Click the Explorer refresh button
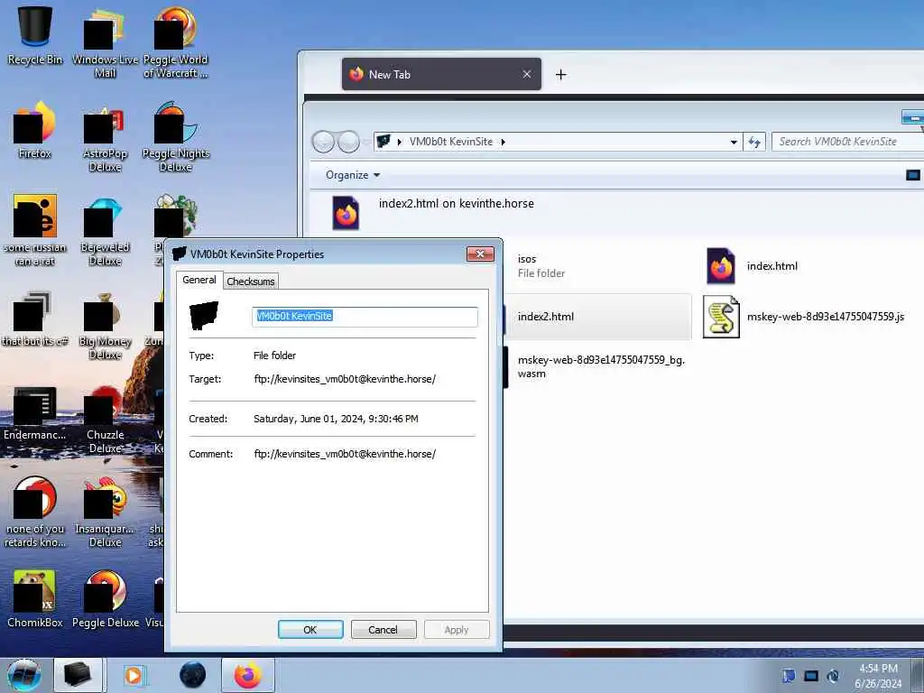The width and height of the screenshot is (924, 693). click(x=754, y=142)
